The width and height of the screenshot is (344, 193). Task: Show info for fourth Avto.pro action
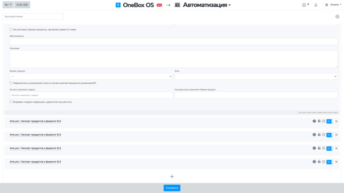click(x=314, y=162)
